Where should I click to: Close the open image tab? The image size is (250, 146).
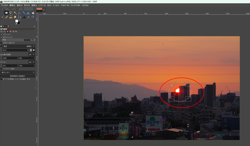44,10
